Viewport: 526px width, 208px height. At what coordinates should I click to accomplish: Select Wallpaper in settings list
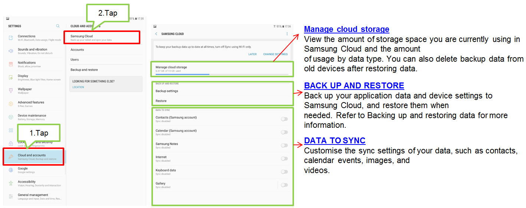(x=35, y=91)
